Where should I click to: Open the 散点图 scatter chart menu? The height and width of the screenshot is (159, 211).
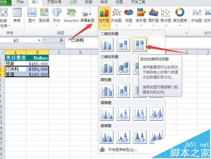(166, 17)
